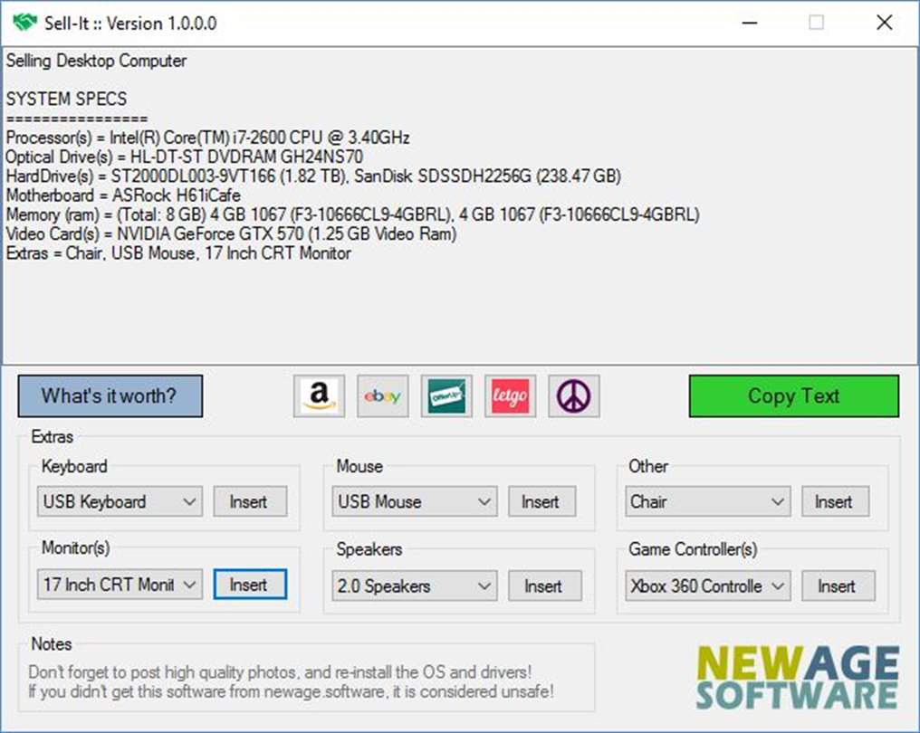
Task: Expand the Speakers dropdown
Action: click(x=414, y=585)
